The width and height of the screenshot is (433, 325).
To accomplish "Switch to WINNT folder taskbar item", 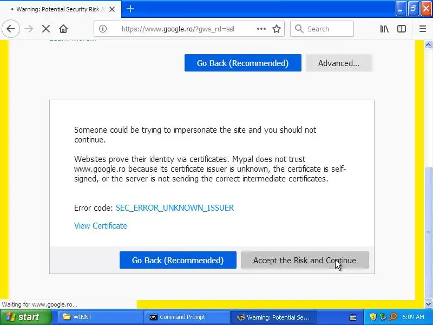I will click(101, 317).
